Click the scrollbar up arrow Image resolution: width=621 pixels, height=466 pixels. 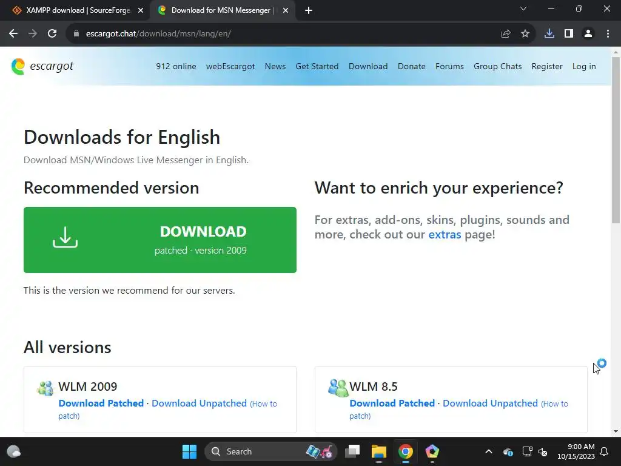click(x=616, y=52)
